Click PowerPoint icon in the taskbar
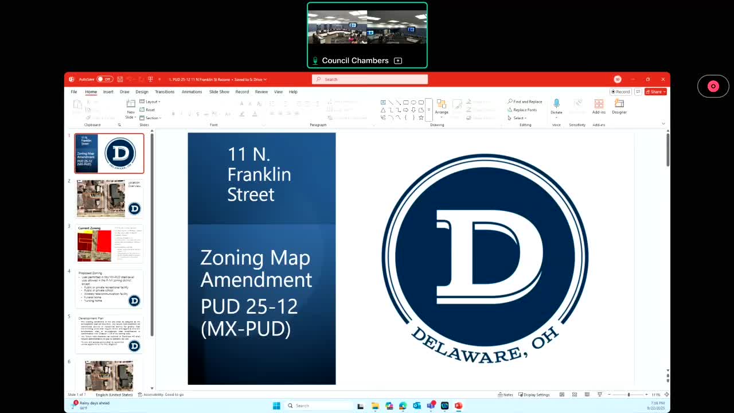 pyautogui.click(x=458, y=406)
